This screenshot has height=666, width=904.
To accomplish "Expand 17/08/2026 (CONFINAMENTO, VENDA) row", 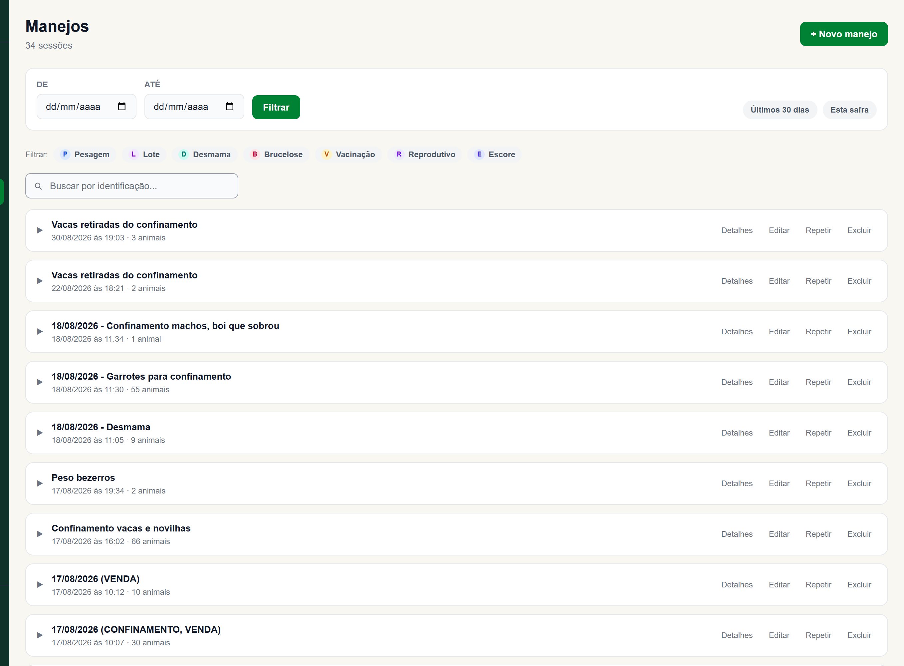I will [40, 635].
